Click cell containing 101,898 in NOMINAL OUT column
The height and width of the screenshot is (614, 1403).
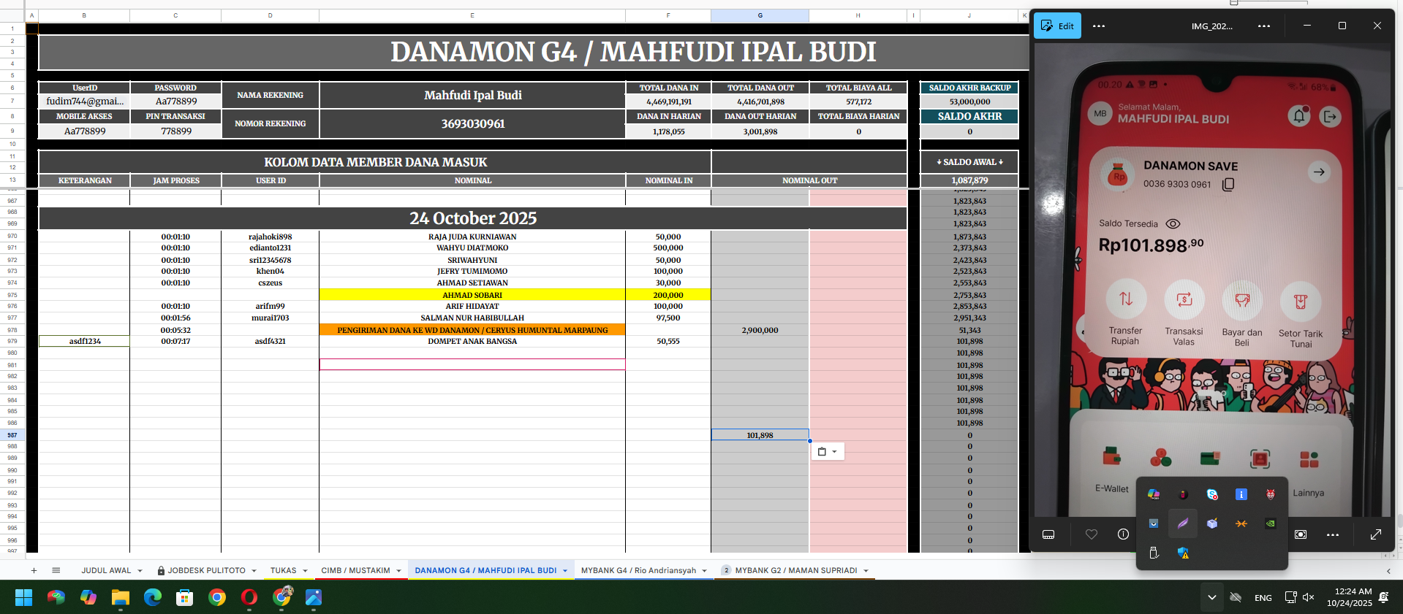(x=760, y=435)
